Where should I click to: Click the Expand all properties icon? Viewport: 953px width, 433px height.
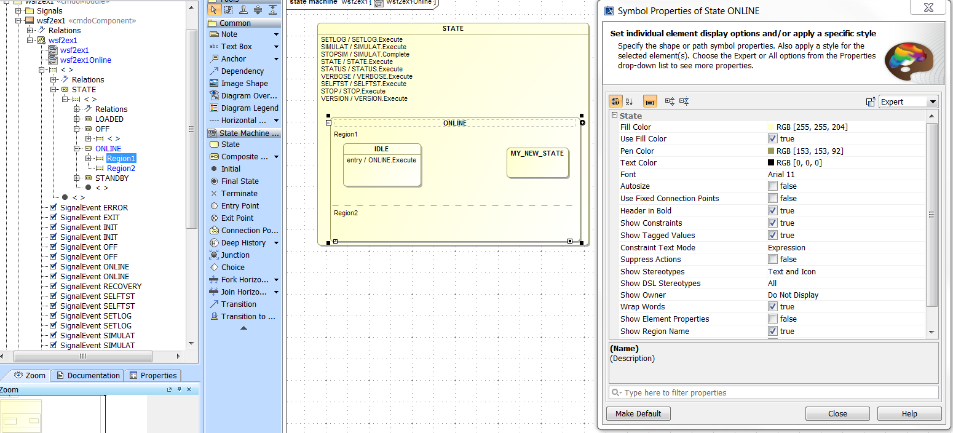tap(670, 101)
